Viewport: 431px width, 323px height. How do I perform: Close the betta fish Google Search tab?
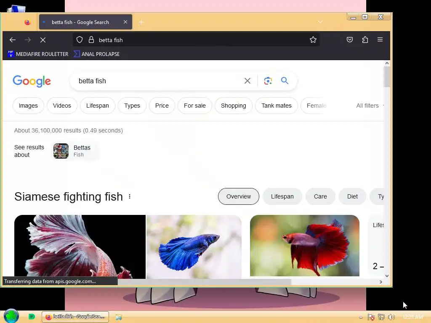pyautogui.click(x=125, y=22)
